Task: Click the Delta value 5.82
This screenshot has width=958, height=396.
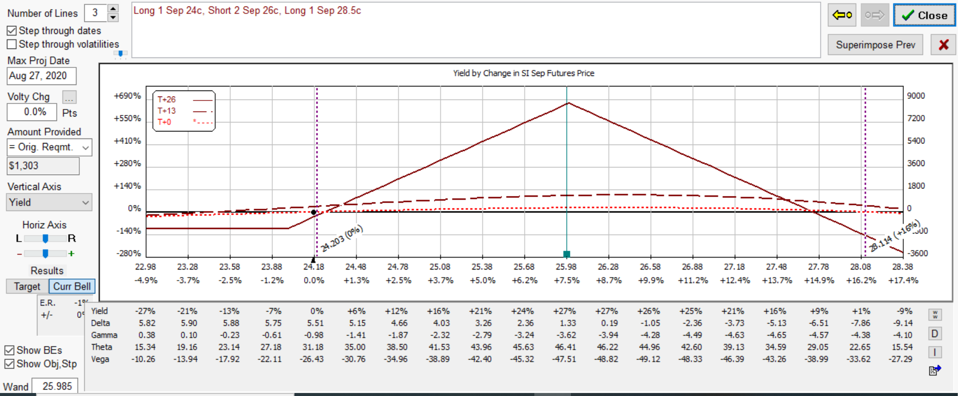Action: pyautogui.click(x=147, y=323)
